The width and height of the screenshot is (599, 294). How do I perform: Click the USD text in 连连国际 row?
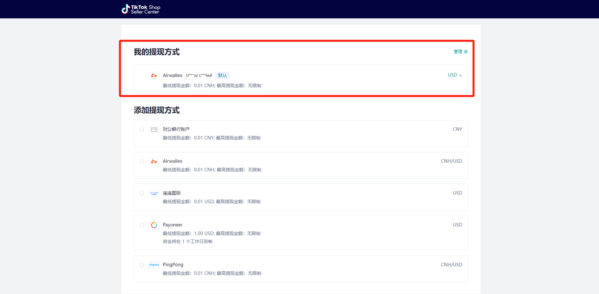[x=457, y=193]
